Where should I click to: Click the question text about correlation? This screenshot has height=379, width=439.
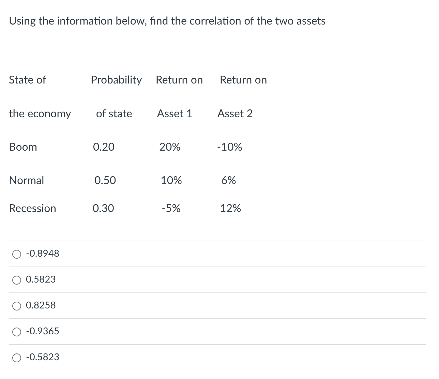coord(167,21)
